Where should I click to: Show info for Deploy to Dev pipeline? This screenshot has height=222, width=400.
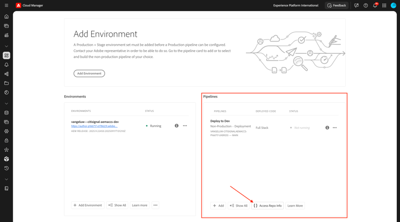click(327, 128)
